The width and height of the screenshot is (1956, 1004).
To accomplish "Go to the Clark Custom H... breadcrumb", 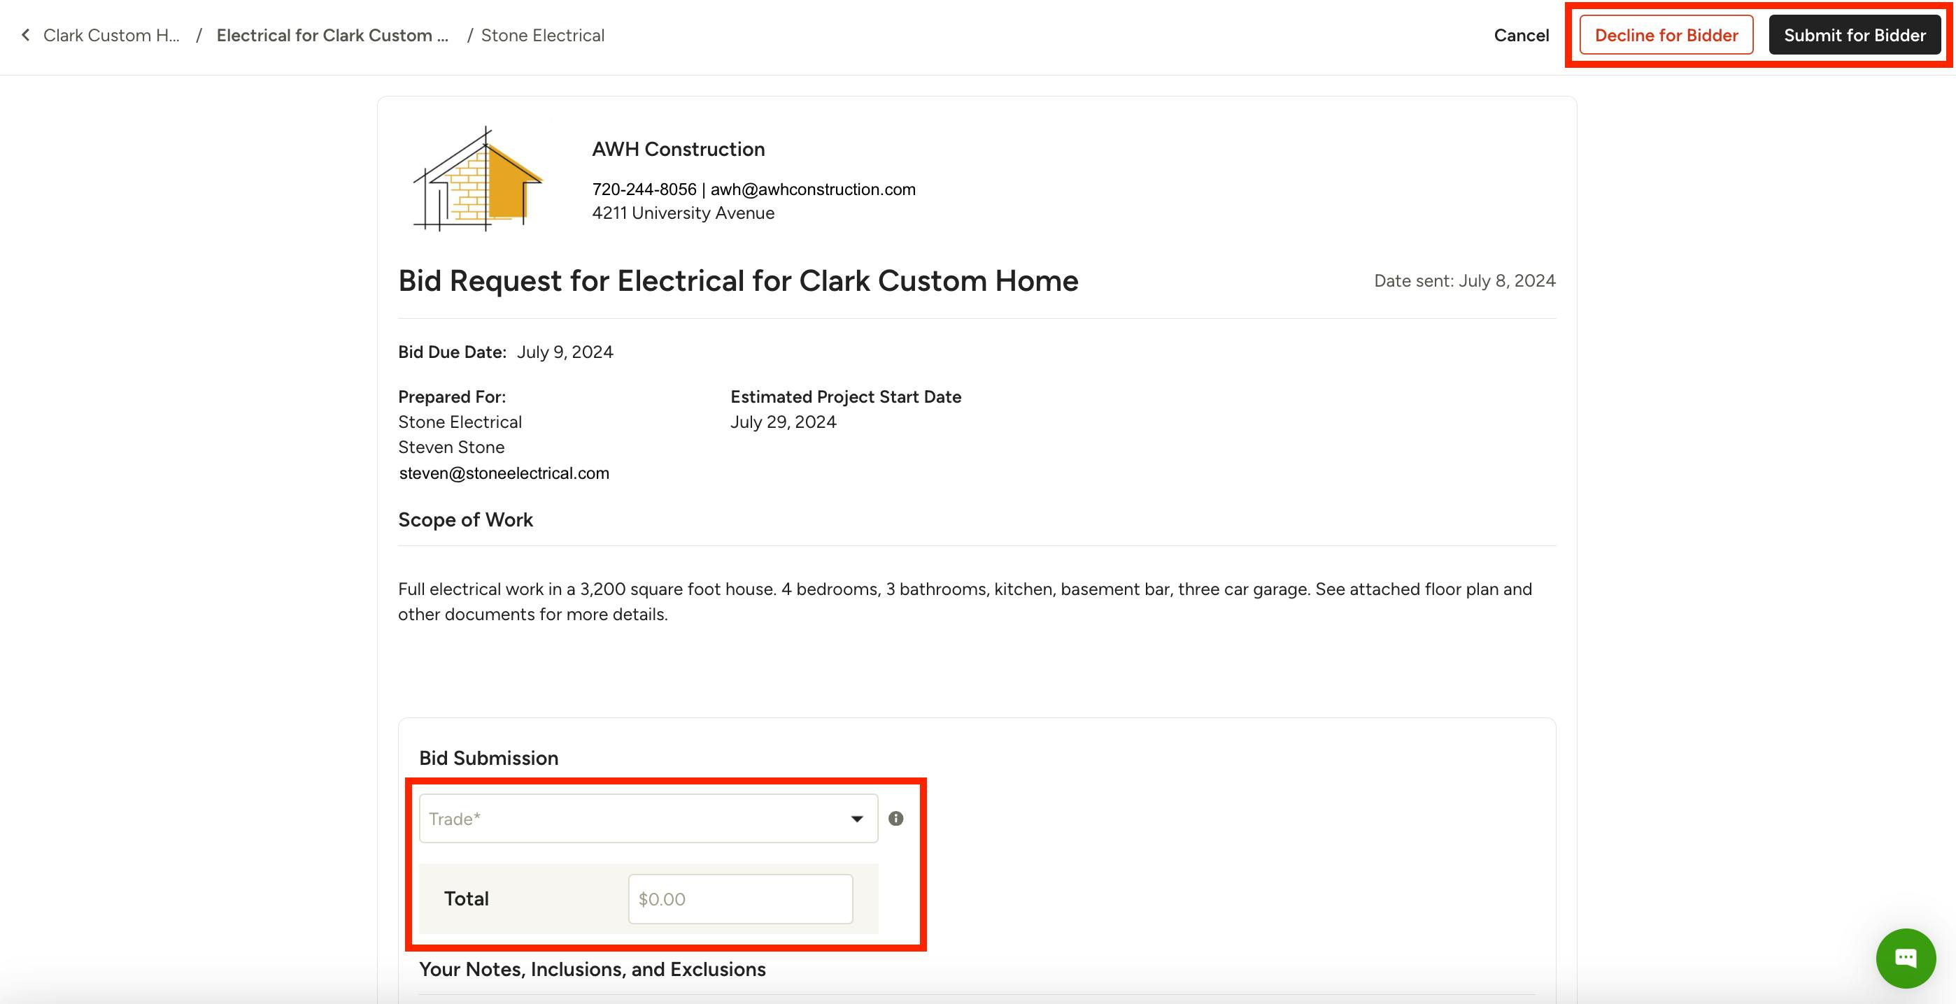I will tap(111, 35).
